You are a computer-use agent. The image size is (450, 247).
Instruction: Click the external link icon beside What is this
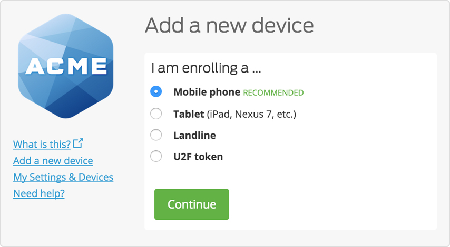click(x=78, y=143)
